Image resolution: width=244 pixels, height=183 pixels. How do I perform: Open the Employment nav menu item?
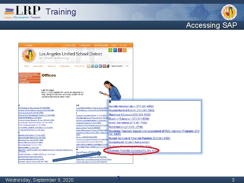coord(65,66)
